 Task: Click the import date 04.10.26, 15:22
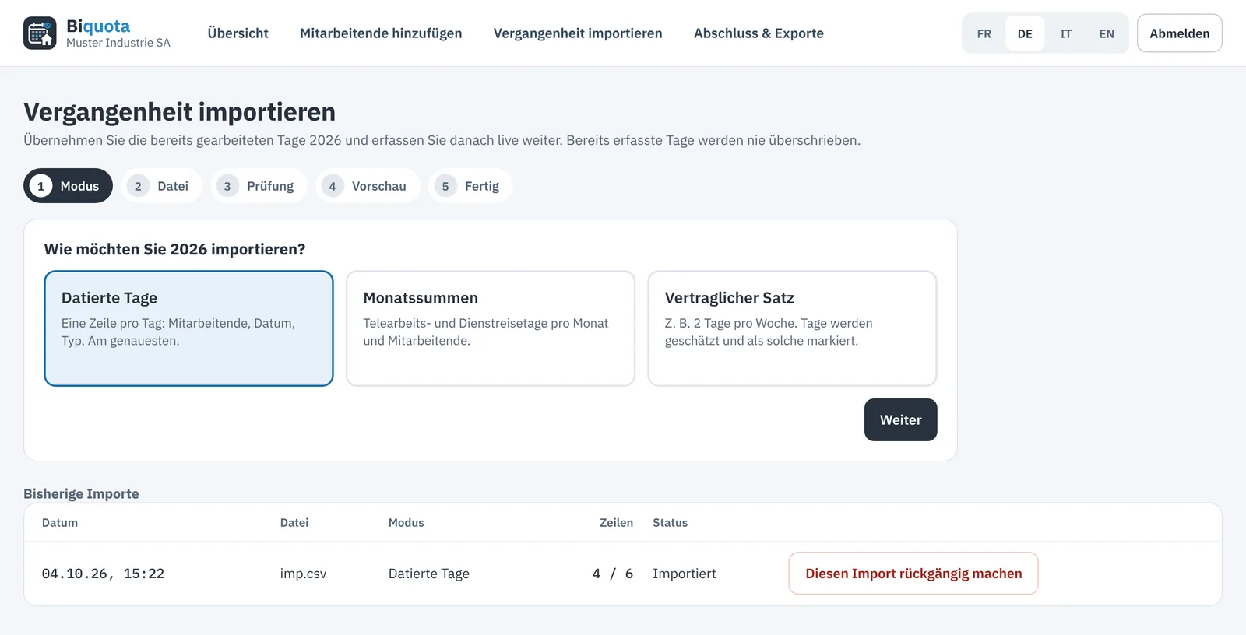coord(103,574)
